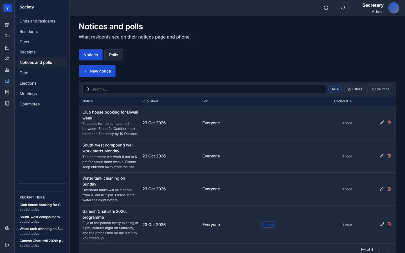Open Committee in the sidebar
The height and width of the screenshot is (253, 405).
pos(42,104)
